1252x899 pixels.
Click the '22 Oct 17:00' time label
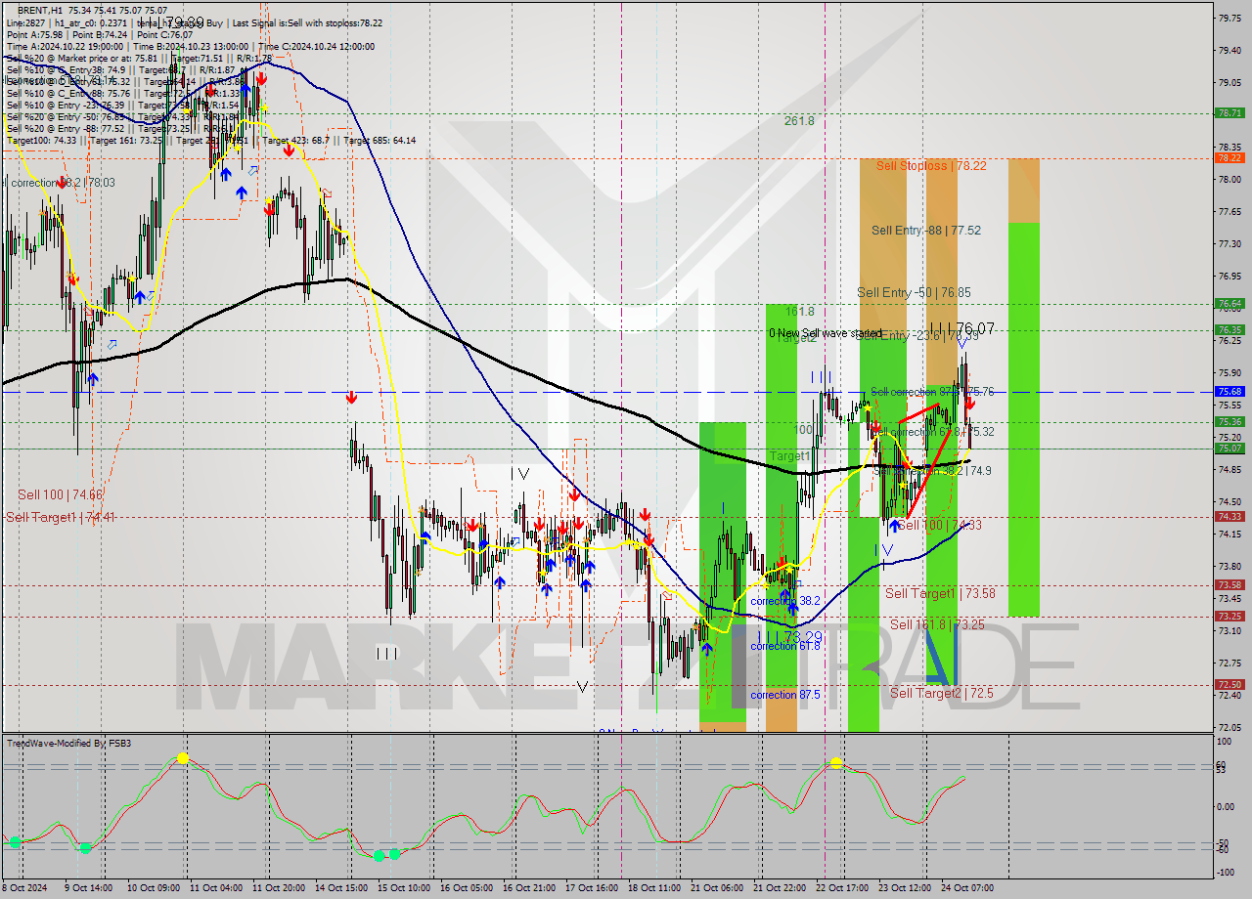[x=842, y=888]
